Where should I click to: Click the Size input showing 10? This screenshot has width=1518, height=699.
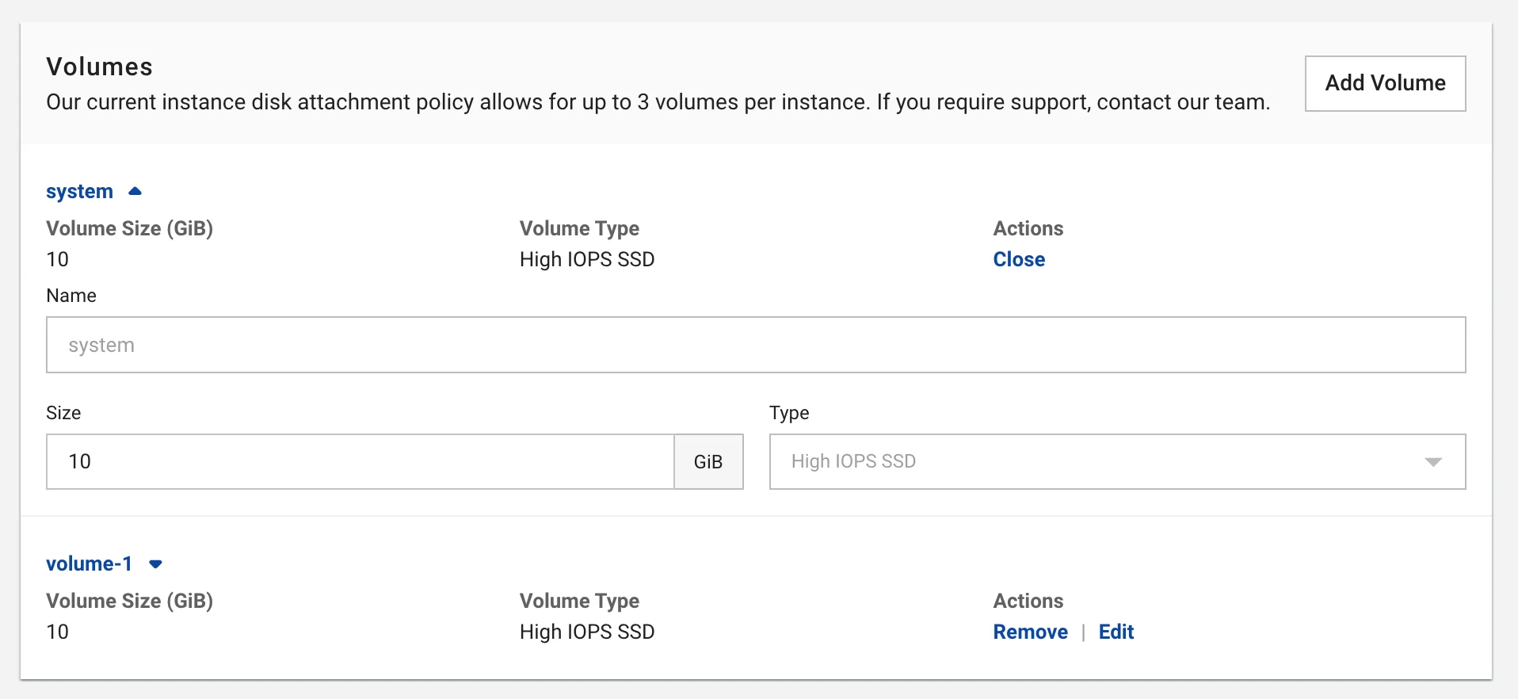pos(360,461)
